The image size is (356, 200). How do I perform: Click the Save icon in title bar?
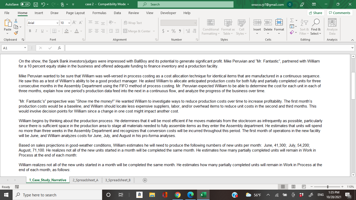(36, 4)
